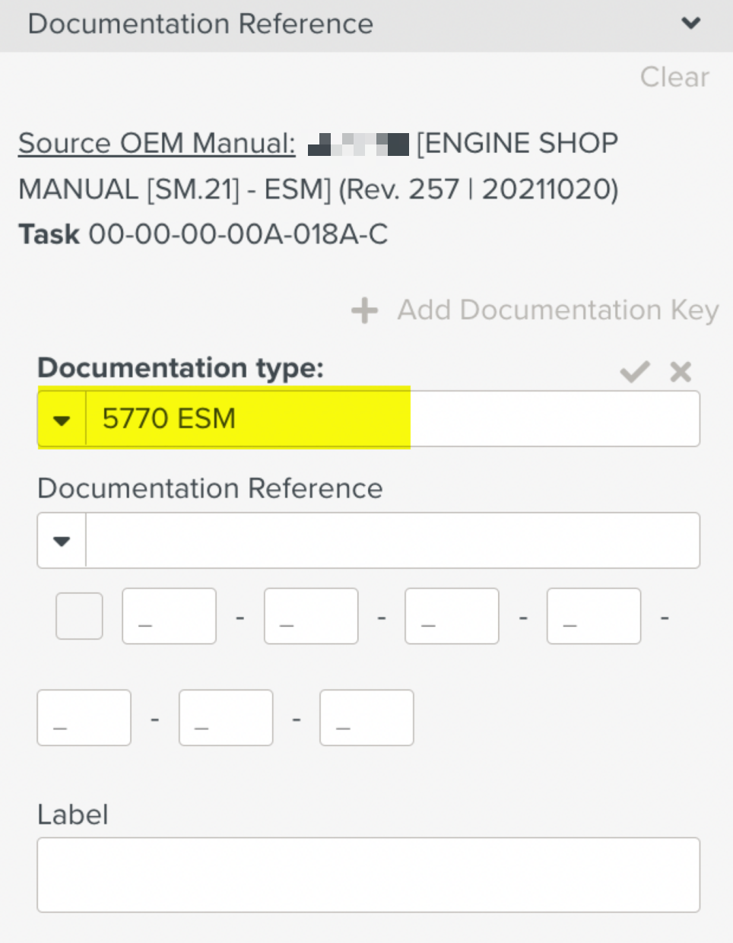Click the first task code segment box

[168, 615]
